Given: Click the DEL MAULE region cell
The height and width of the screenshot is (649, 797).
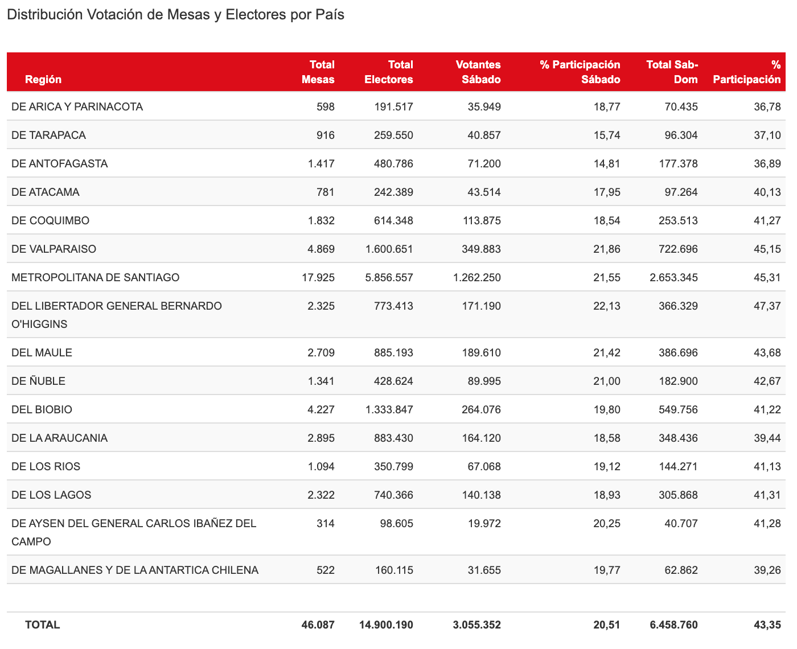Looking at the screenshot, I should [x=42, y=352].
